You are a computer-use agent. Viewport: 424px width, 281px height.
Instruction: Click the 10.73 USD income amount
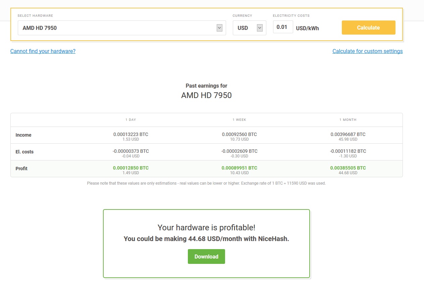240,139
